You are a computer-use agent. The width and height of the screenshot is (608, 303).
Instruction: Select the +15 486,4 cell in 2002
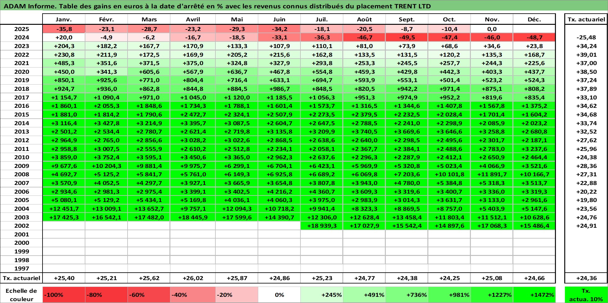534,226
